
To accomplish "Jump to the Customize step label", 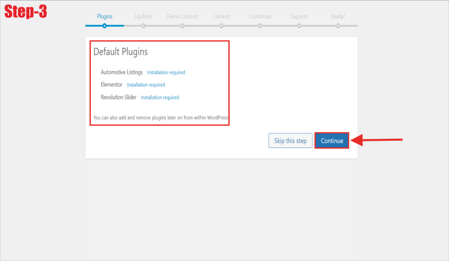I will (x=260, y=17).
